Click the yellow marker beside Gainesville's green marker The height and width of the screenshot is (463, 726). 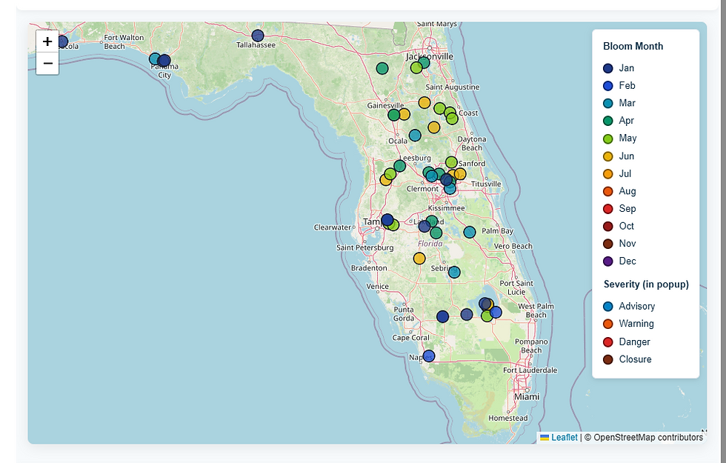tap(404, 114)
